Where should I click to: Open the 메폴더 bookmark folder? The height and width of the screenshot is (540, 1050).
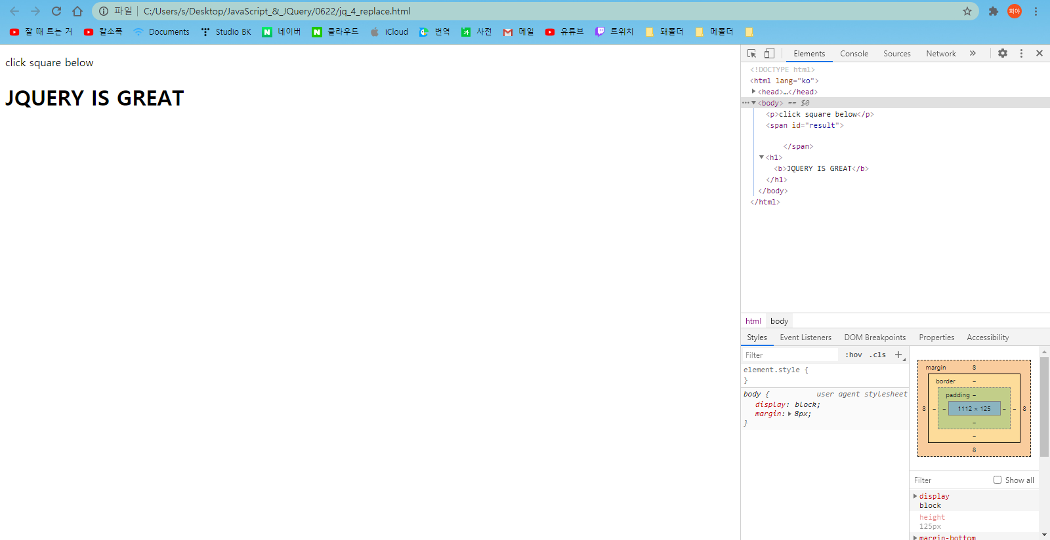[714, 31]
